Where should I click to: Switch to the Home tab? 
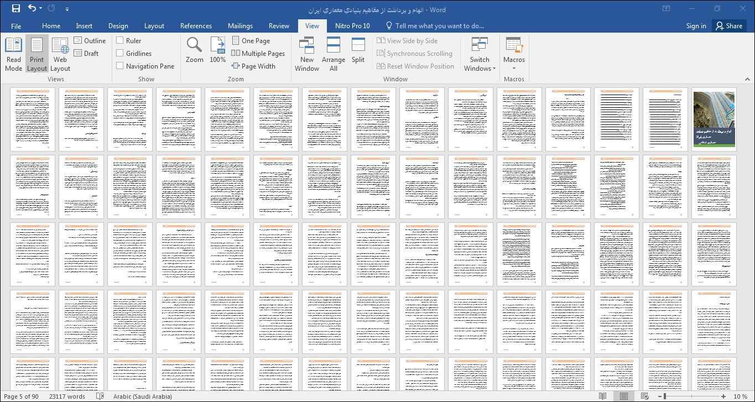(x=51, y=26)
